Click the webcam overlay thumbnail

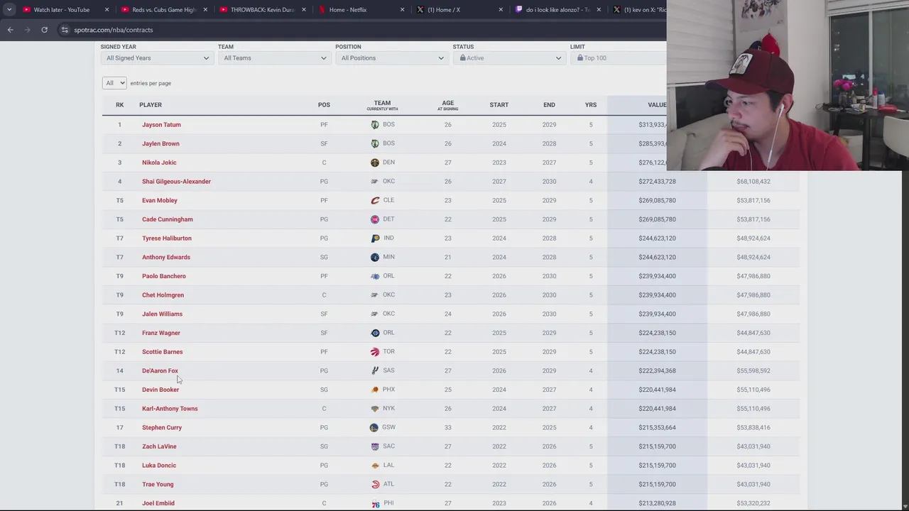[x=788, y=85]
